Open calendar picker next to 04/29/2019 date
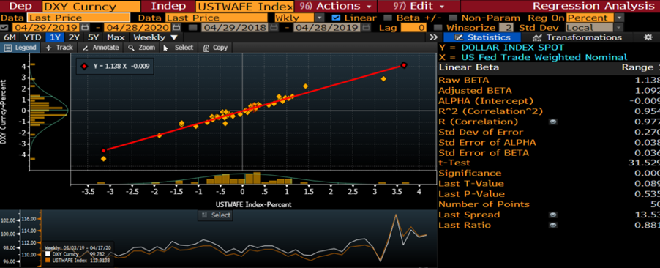The width and height of the screenshot is (660, 268). (86, 27)
